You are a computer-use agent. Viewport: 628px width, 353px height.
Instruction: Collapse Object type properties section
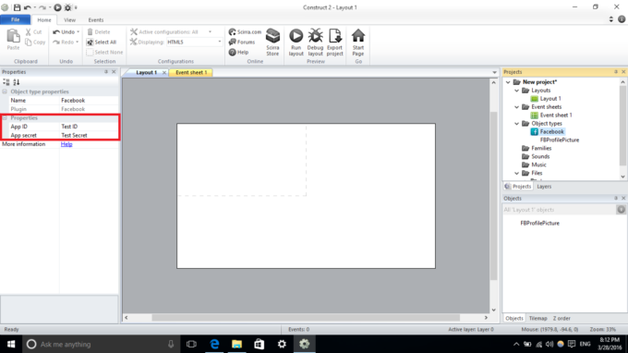[5, 91]
